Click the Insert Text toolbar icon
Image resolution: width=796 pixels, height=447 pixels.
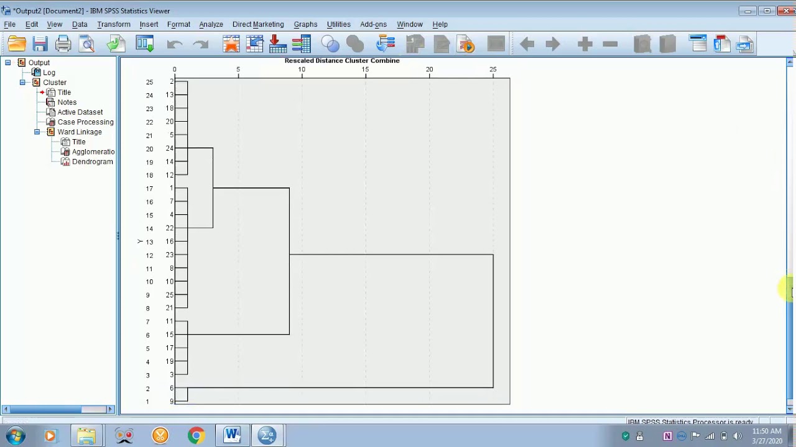click(x=744, y=44)
